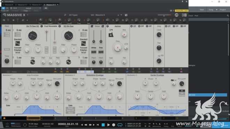This screenshot has height=129, width=230.
Task: Toggle insert effect A Off slot
Action: pos(133,26)
